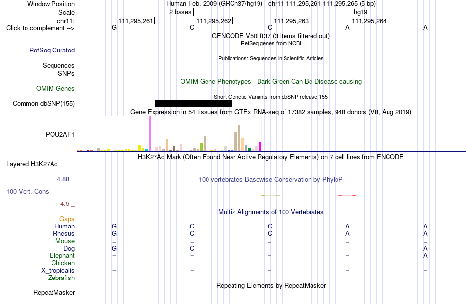This screenshot has width=466, height=304.
Task: Click the G base in the Rhesus alignment row
Action: tap(114, 234)
